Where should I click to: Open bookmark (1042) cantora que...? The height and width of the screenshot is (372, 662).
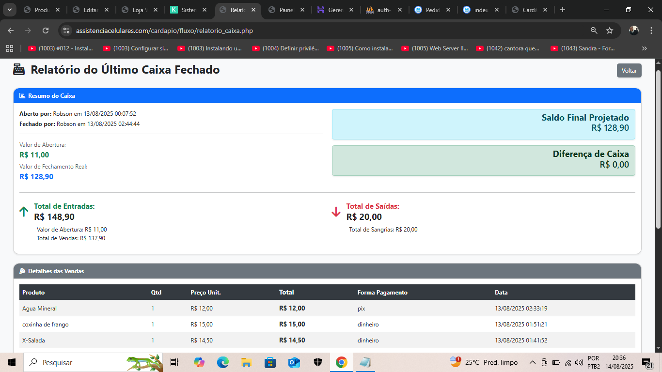tap(508, 48)
